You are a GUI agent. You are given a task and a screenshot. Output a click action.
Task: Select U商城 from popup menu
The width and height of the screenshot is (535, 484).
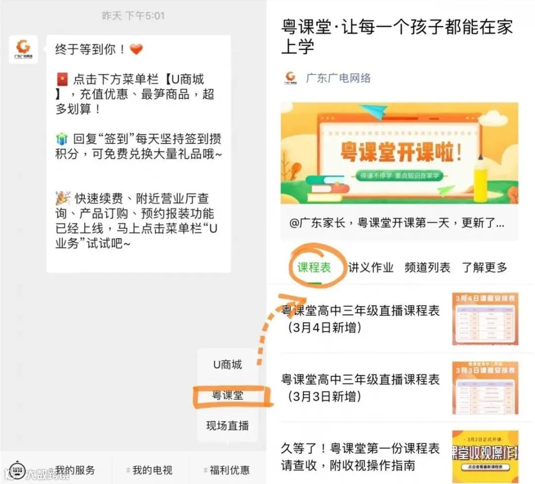(227, 364)
